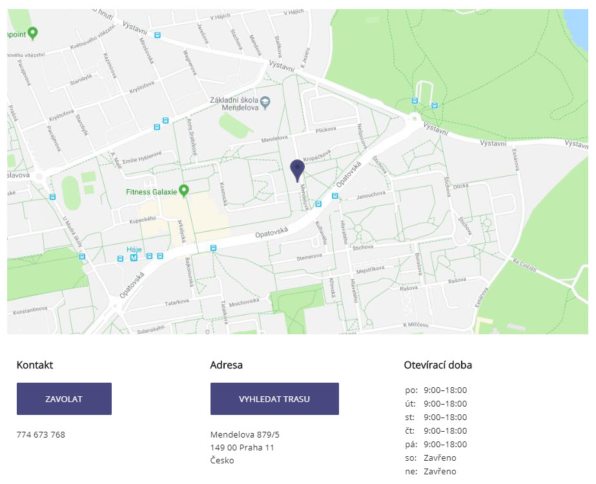
Task: Click bus stop icon beside Janouchova street
Action: pos(334,195)
